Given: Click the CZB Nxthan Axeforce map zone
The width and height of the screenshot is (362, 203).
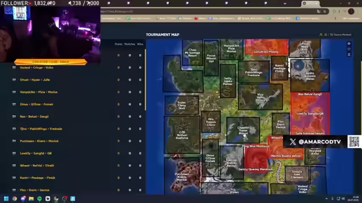Looking at the screenshot, I should [182, 135].
